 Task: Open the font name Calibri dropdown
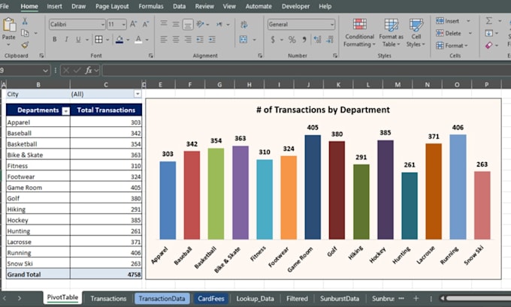(x=103, y=25)
